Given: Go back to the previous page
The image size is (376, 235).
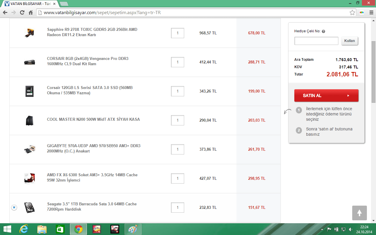Looking at the screenshot, I should (x=5, y=13).
